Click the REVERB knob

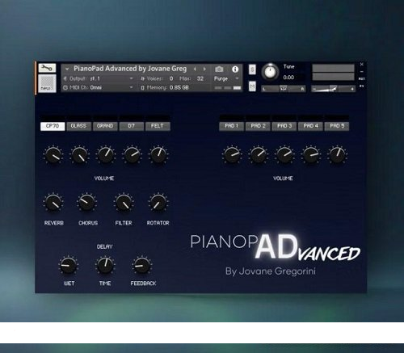53,203
